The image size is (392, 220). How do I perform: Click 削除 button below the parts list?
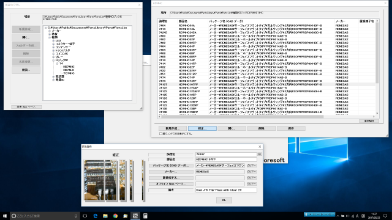(262, 128)
